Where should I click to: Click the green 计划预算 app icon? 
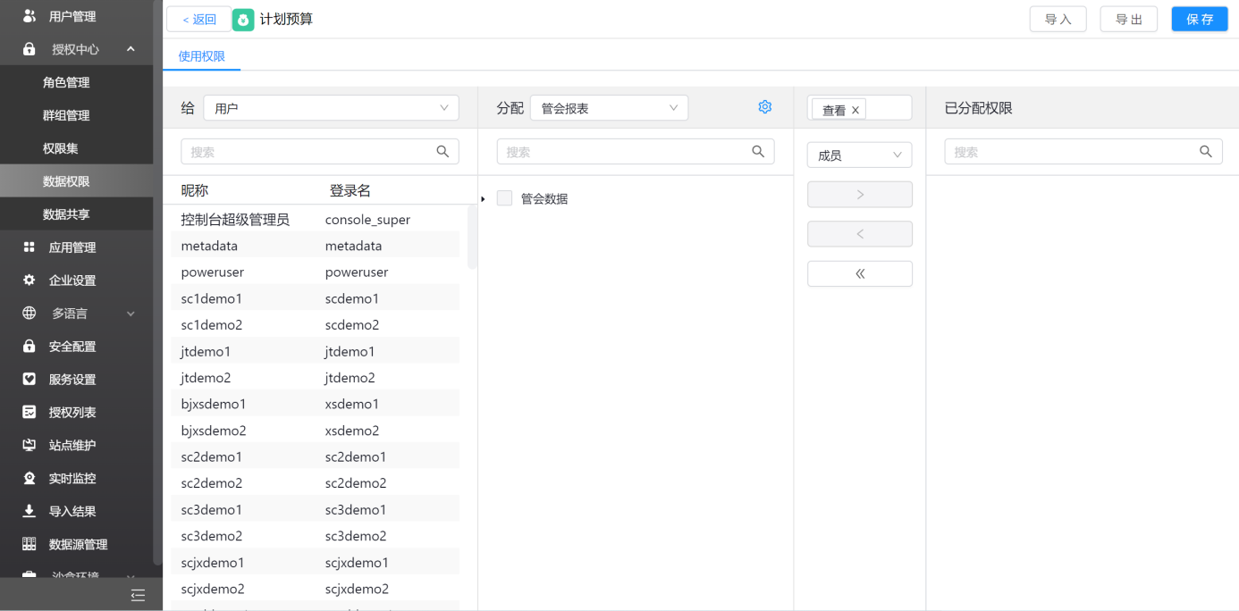(242, 20)
